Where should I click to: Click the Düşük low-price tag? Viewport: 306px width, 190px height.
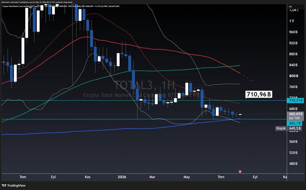pos(281,128)
